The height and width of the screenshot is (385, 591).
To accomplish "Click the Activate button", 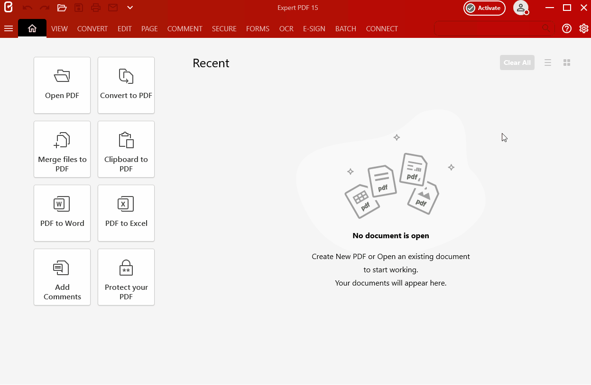I will [x=484, y=8].
